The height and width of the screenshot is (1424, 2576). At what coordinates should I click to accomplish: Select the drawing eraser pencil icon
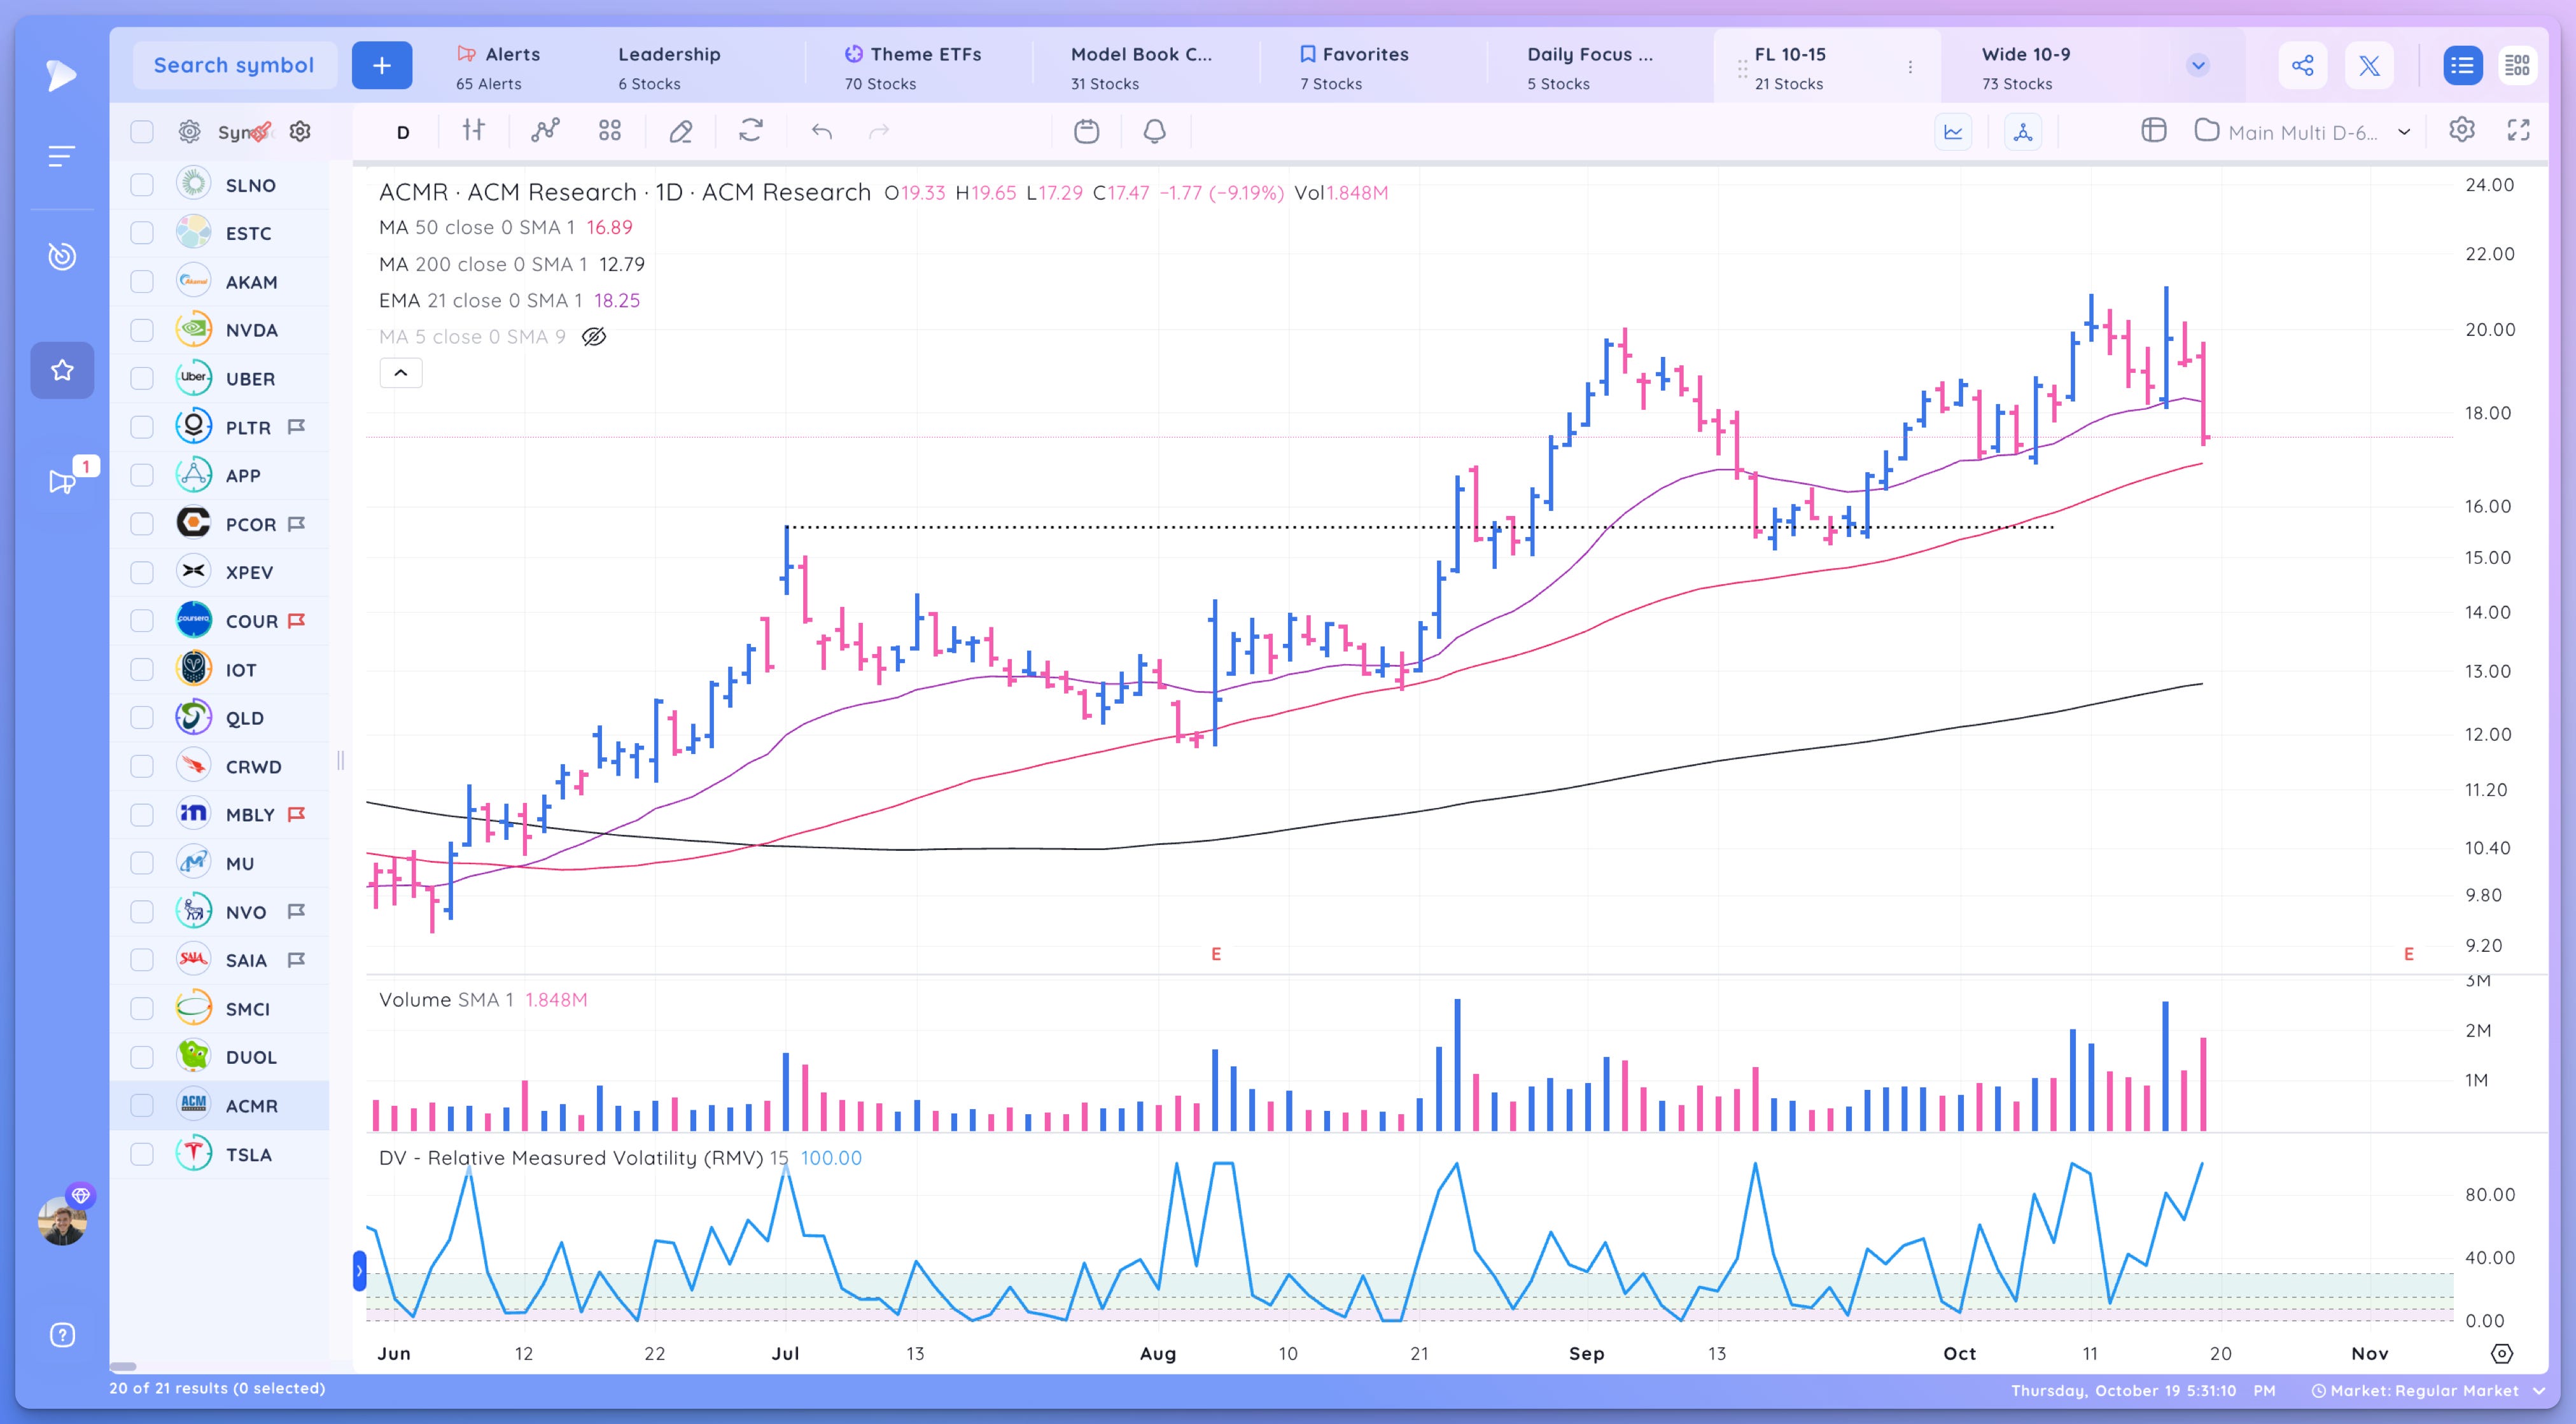681,131
